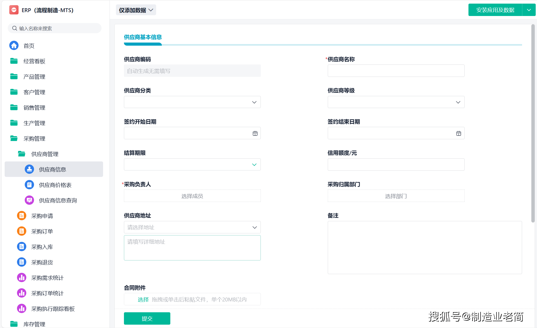Focus the 请填写详细地址 text area
537x328 pixels.
pos(192,248)
